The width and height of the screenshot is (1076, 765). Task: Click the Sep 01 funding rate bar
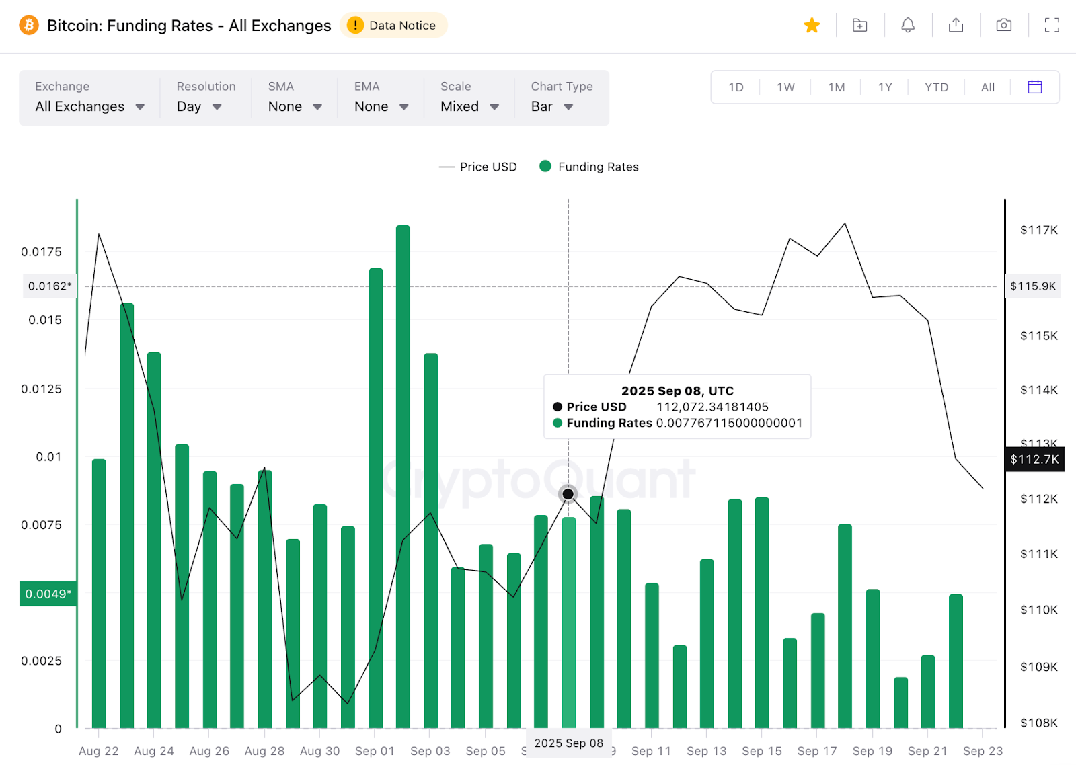coord(376,498)
